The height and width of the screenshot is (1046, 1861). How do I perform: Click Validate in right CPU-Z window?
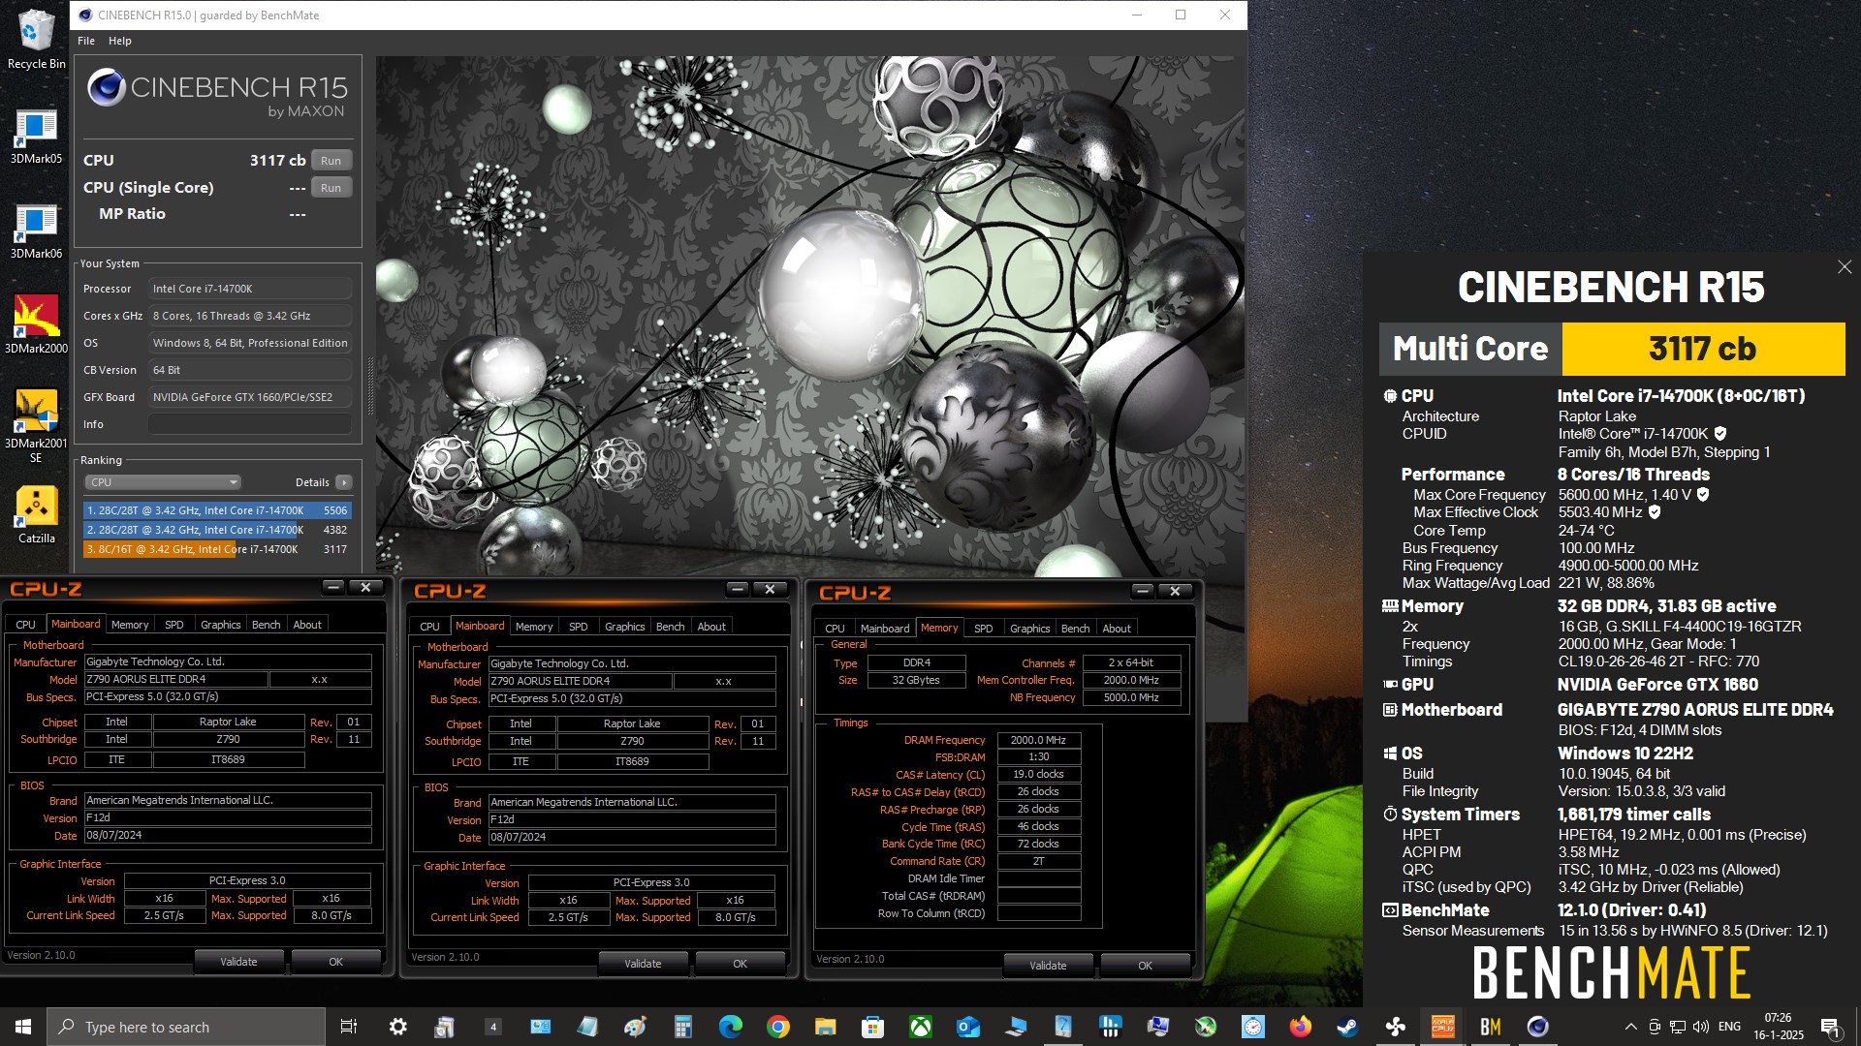(1048, 966)
